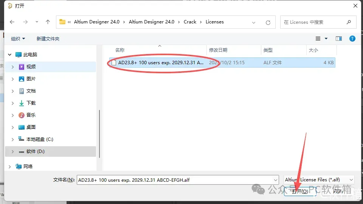Sort files by 名称 column
This screenshot has height=204, width=363.
coord(120,50)
